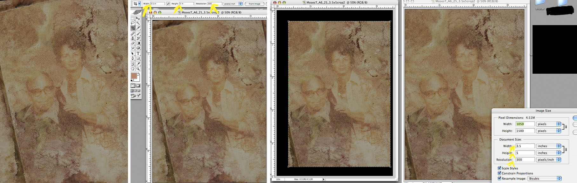Select the Eraser tool
577x183 pixels.
[133, 43]
